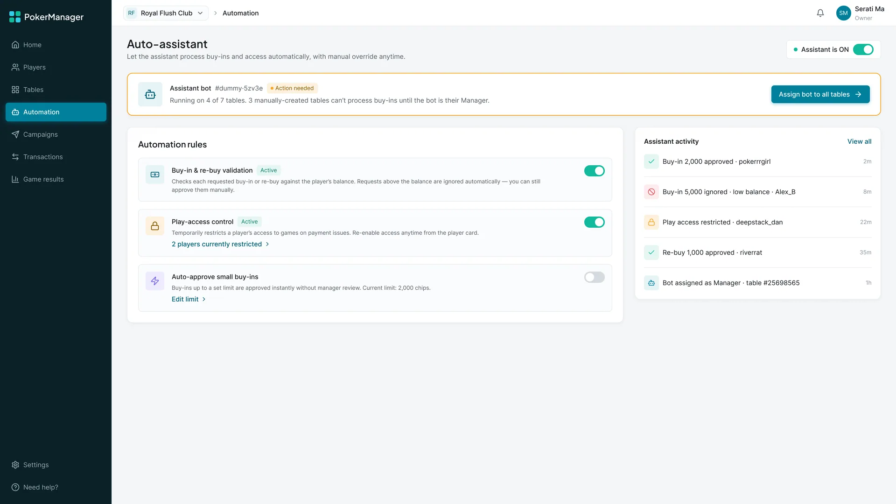Viewport: 896px width, 504px height.
Task: Click the check icon for riverrat re-buy
Action: 651,252
